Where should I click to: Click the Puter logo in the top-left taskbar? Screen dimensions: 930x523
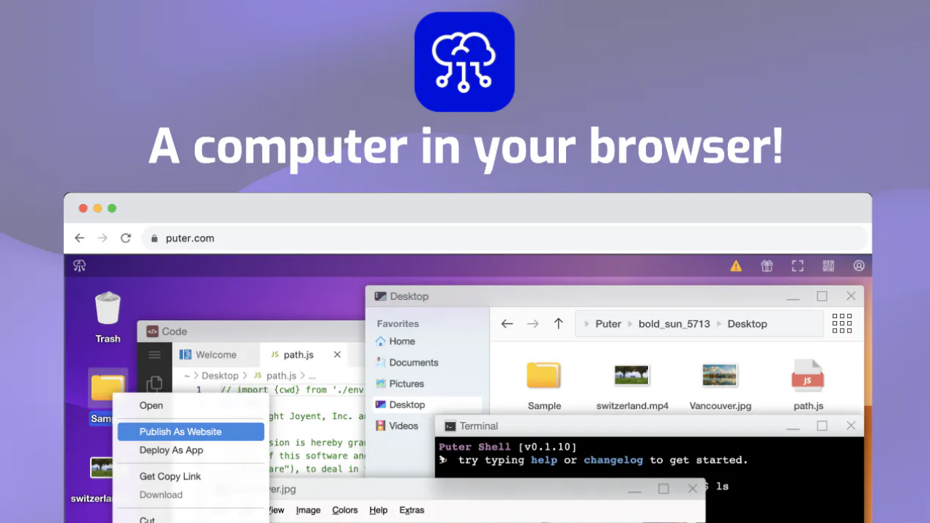coord(78,266)
